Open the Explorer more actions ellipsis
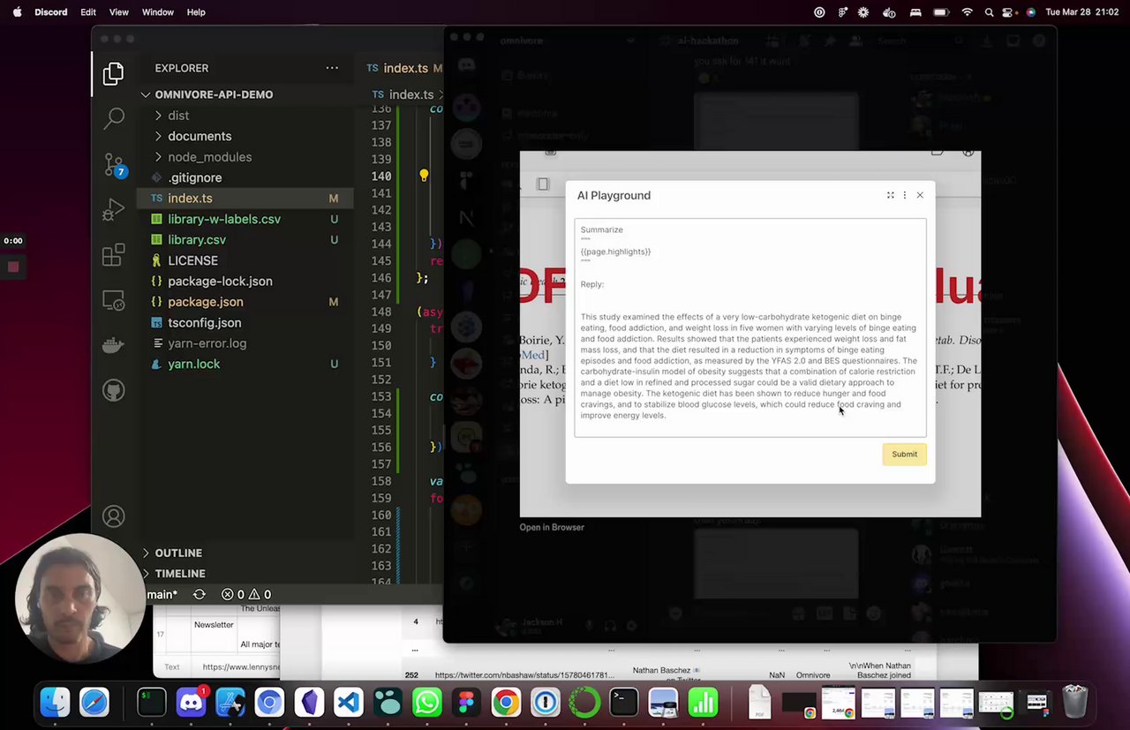The width and height of the screenshot is (1130, 730). pos(332,68)
